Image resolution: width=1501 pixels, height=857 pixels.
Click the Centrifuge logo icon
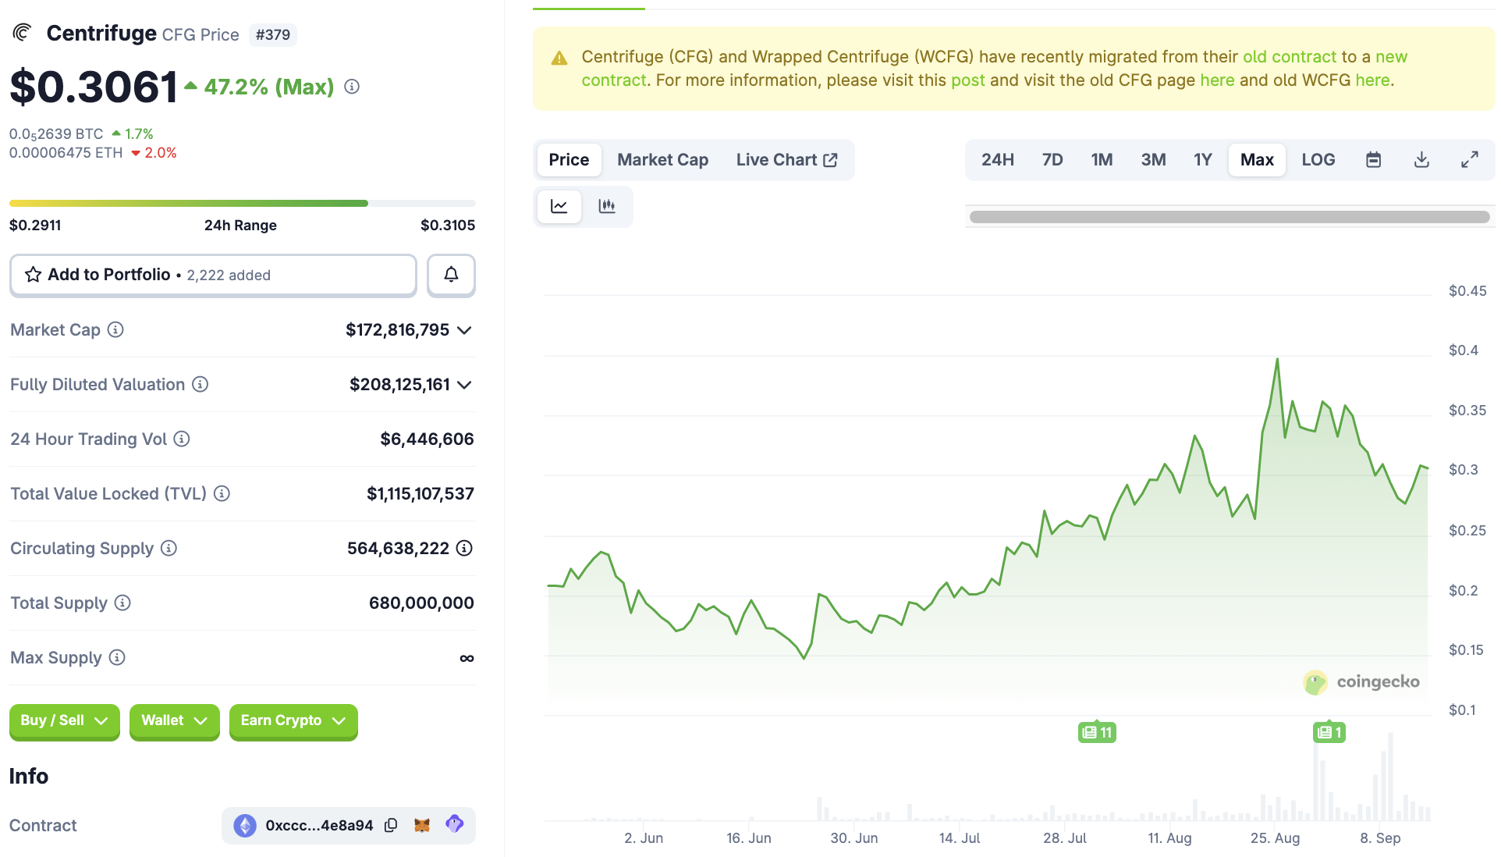[x=22, y=33]
